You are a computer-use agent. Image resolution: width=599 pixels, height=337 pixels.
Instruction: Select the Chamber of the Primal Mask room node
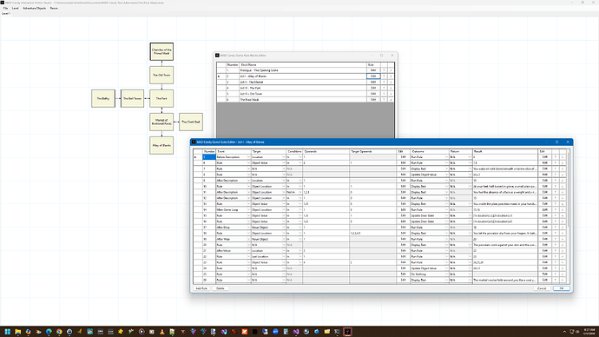pos(161,51)
